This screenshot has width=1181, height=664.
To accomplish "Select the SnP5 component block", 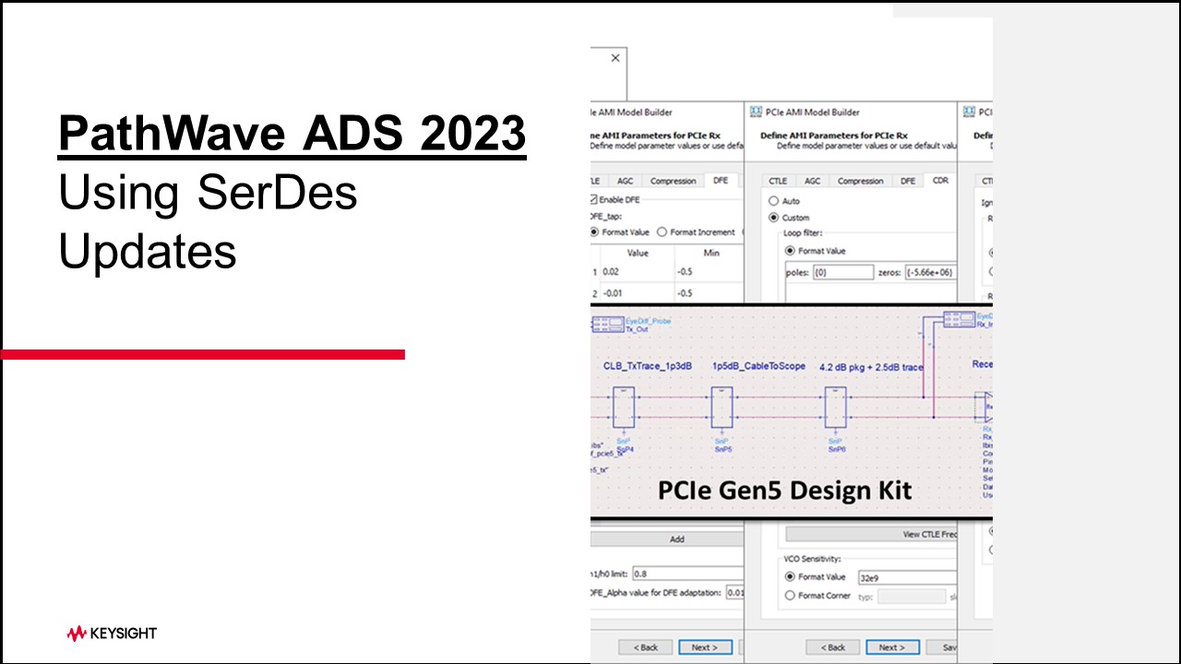I will coord(722,407).
